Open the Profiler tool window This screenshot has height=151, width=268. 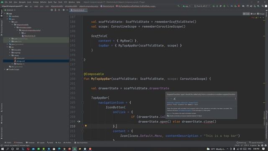coord(67,143)
